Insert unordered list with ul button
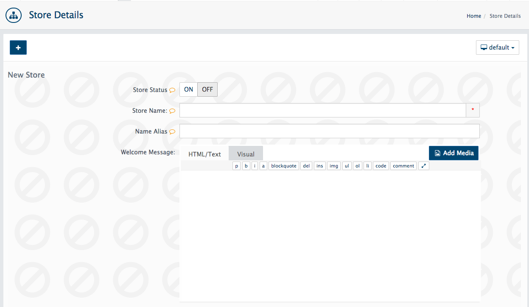Image resolution: width=529 pixels, height=307 pixels. [x=347, y=166]
